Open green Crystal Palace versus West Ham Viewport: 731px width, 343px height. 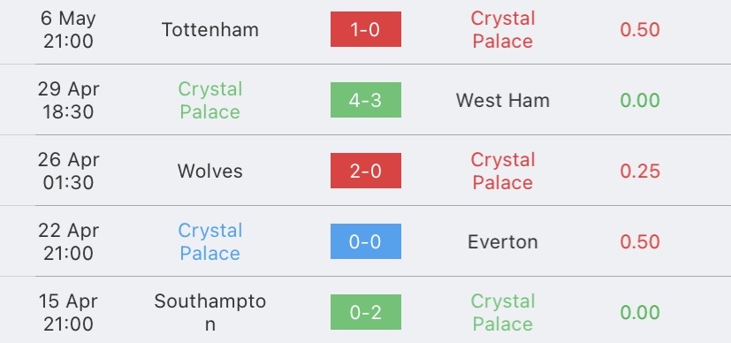point(210,100)
